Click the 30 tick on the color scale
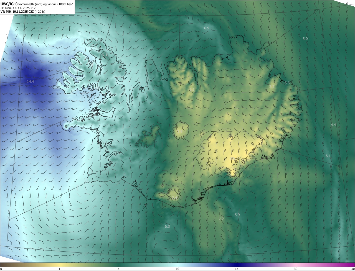The width and height of the screenshot is (355, 271). [x=296, y=269]
